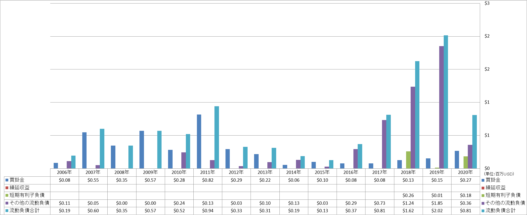527x215 pixels.
Task: Select the 2011年 column header
Action: point(208,172)
